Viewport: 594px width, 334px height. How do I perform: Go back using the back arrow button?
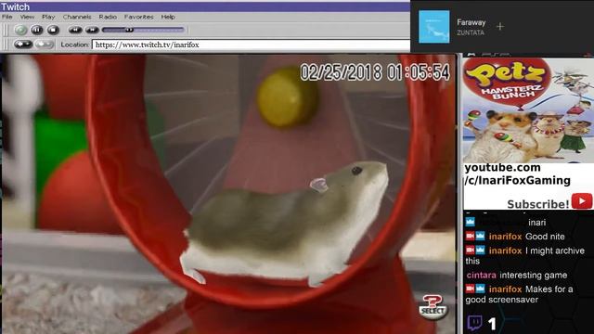(x=23, y=45)
